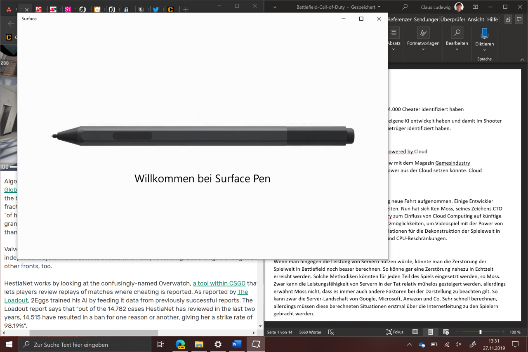Go back in the browser
528x352 pixels.
click(x=11, y=24)
